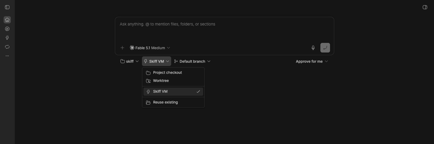The height and width of the screenshot is (144, 434).
Task: Submit the prompt with the enter-arrow button
Action: point(325,48)
